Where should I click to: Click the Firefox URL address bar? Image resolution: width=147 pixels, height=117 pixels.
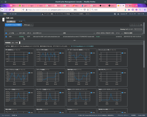pyautogui.click(x=50, y=10)
